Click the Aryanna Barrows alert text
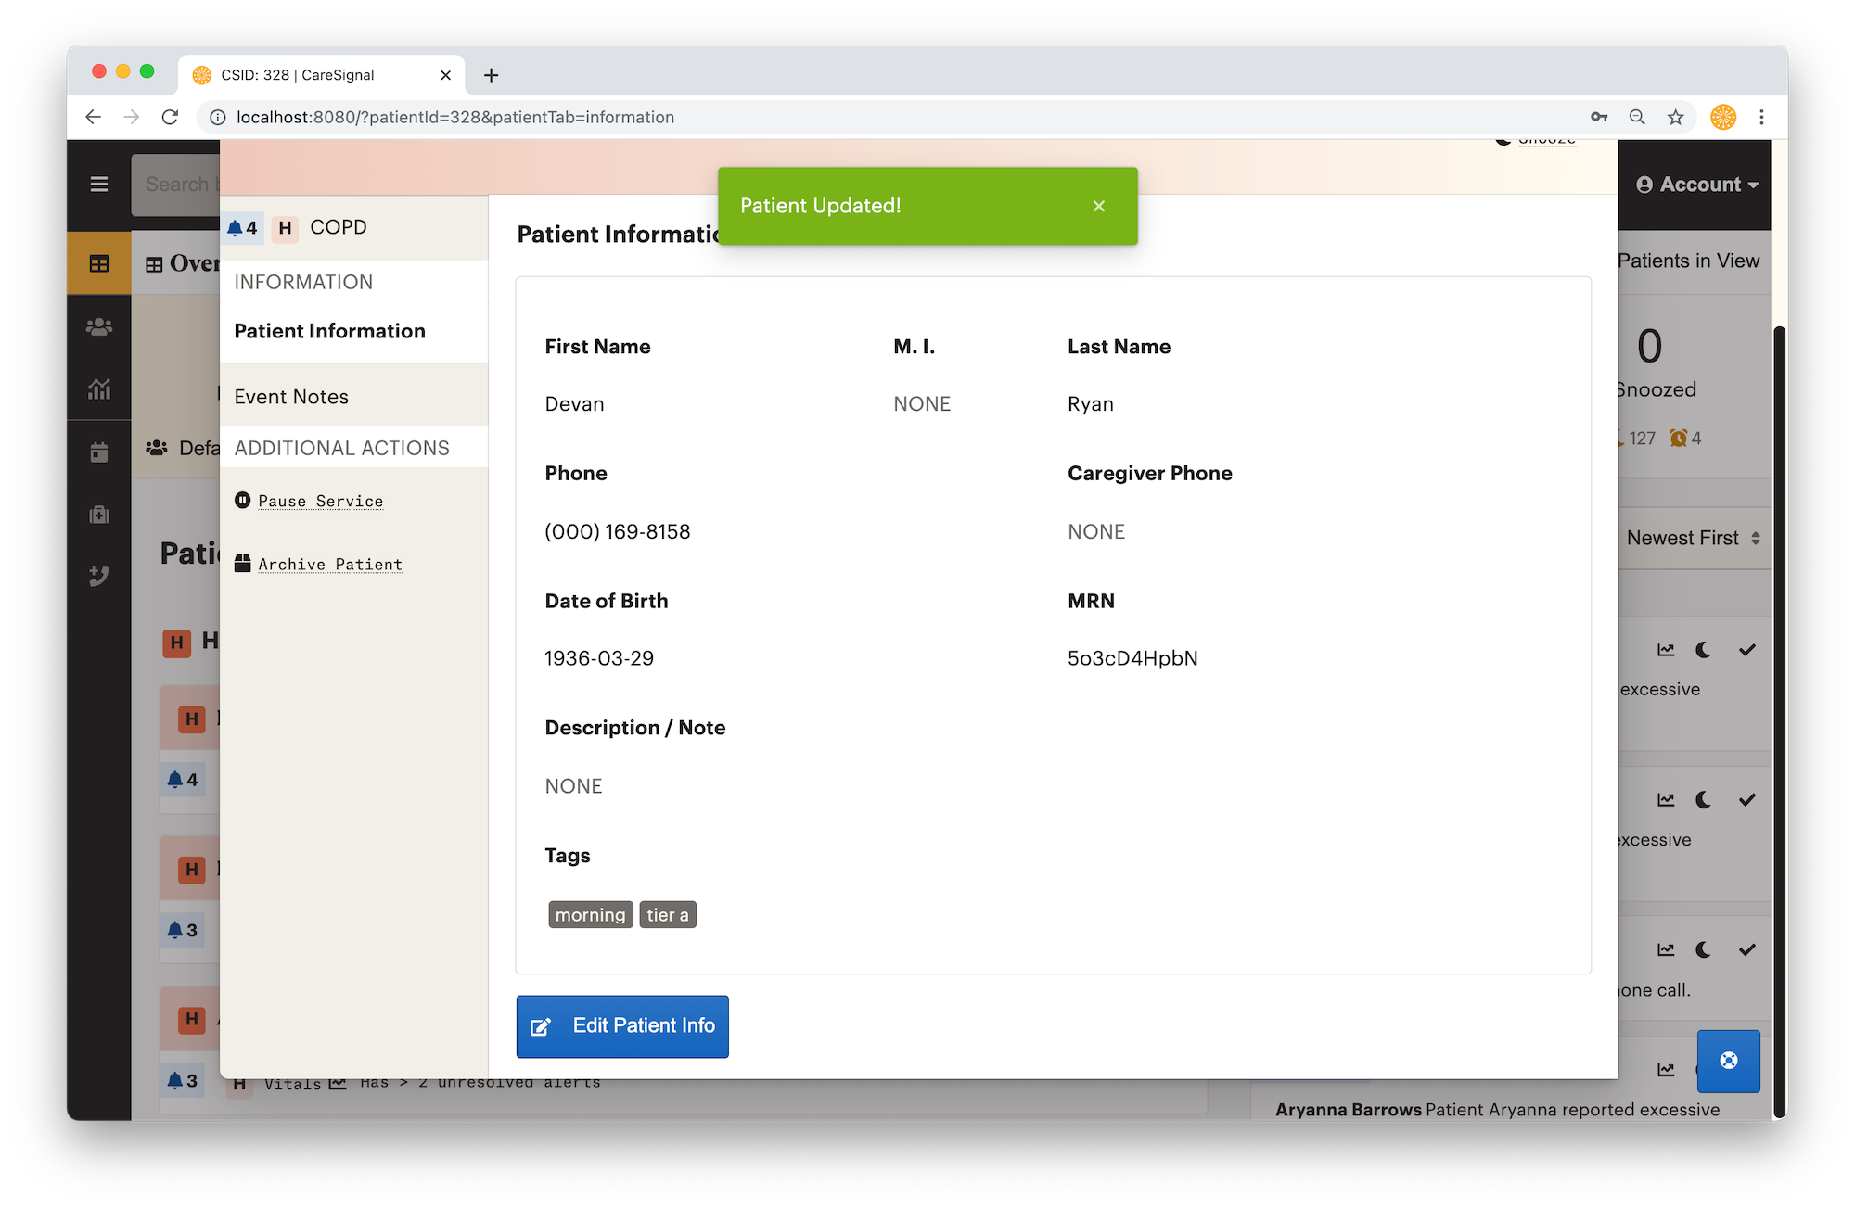The width and height of the screenshot is (1855, 1209). coord(1497,1110)
